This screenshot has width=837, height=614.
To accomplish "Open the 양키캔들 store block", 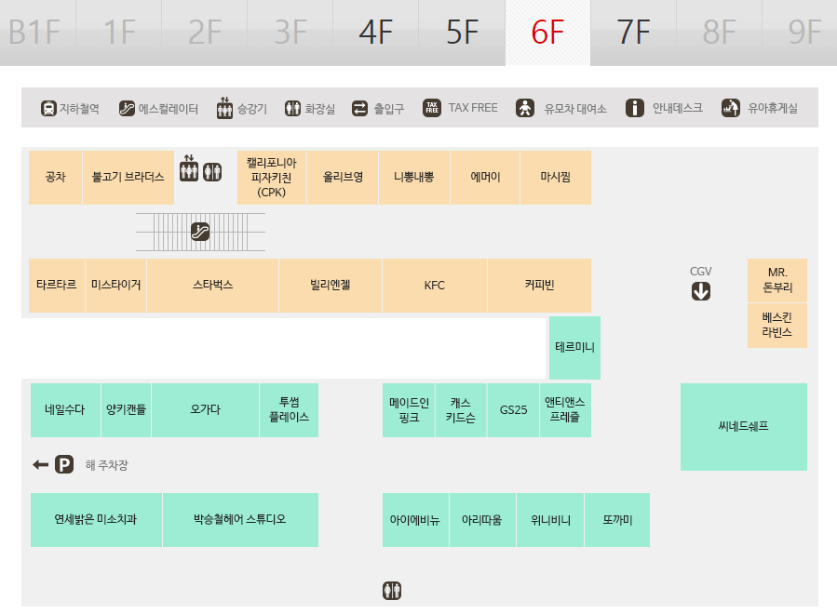I will click(126, 410).
